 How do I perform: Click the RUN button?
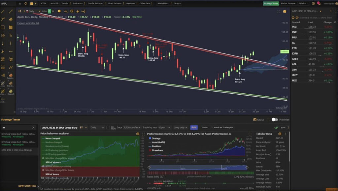click(x=194, y=127)
